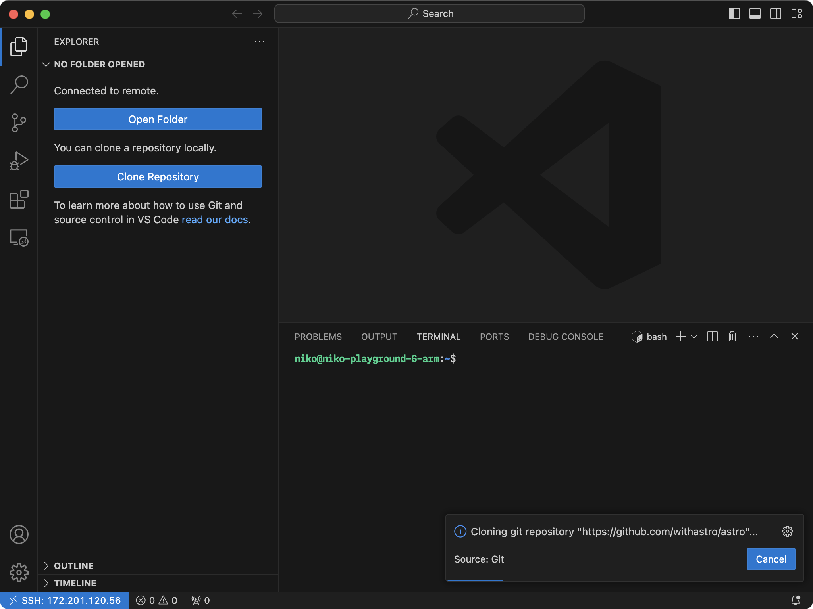The image size is (813, 609).
Task: Open notifications via the bell icon
Action: tap(796, 600)
